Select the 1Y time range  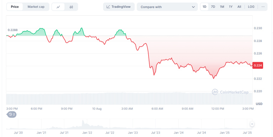point(231,7)
